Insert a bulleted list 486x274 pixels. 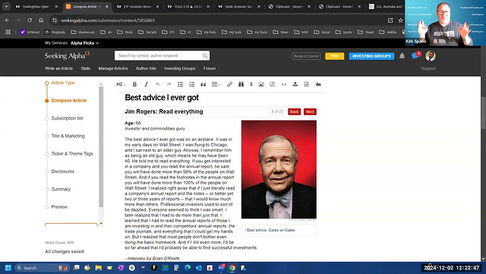tap(180, 84)
